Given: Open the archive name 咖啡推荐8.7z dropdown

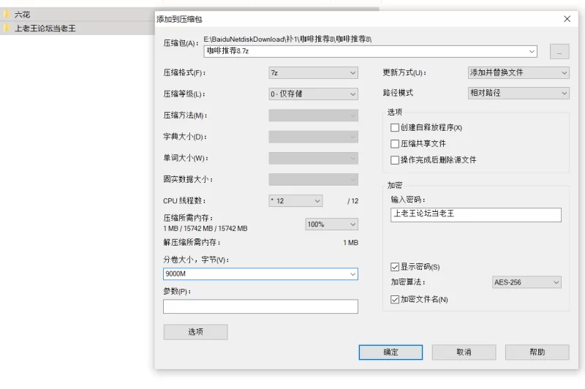Looking at the screenshot, I should click(532, 51).
